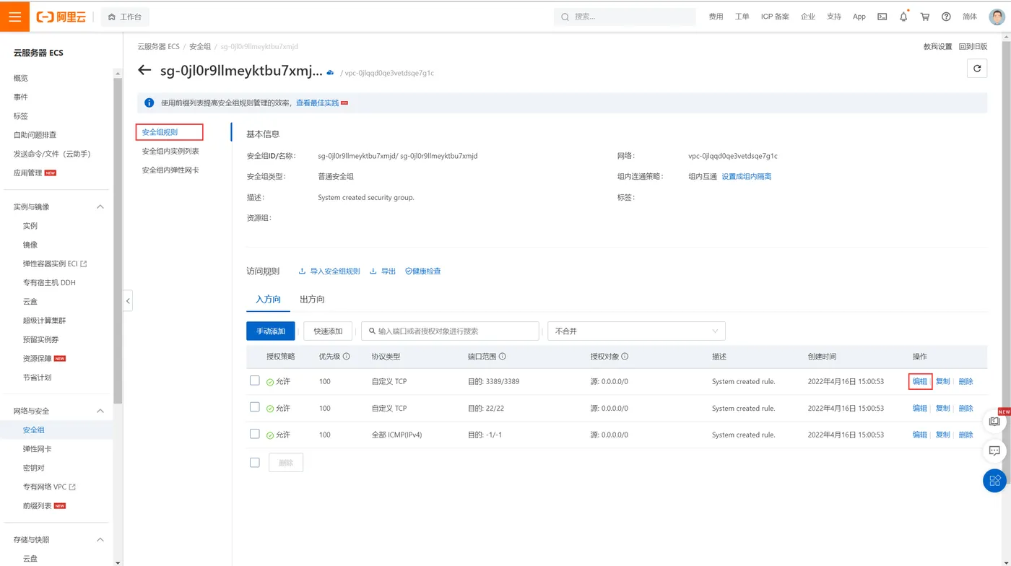The height and width of the screenshot is (566, 1011).
Task: Show priority column help tooltip
Action: coord(346,357)
